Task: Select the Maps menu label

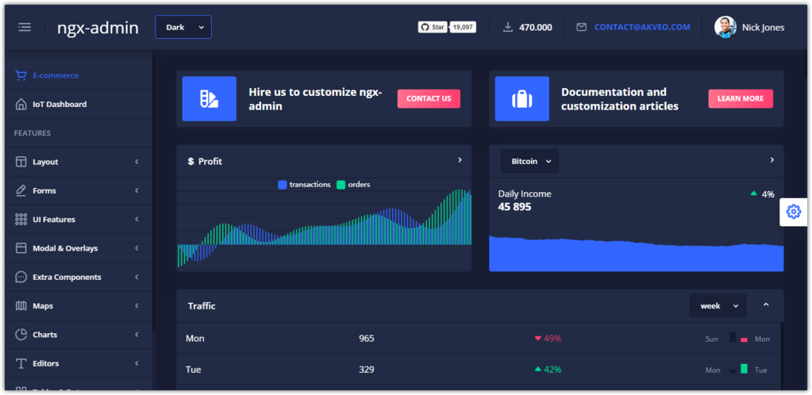Action: coord(43,306)
